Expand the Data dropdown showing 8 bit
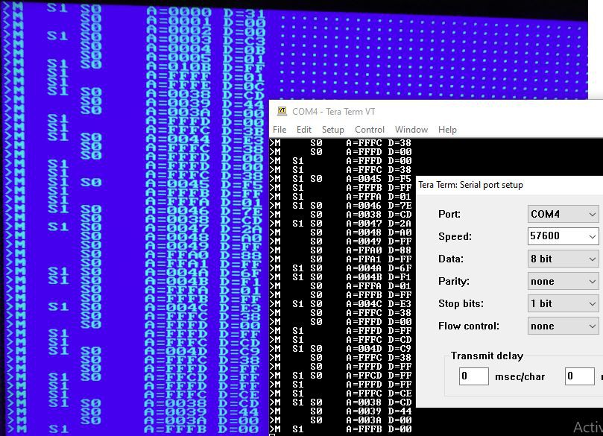 [593, 259]
